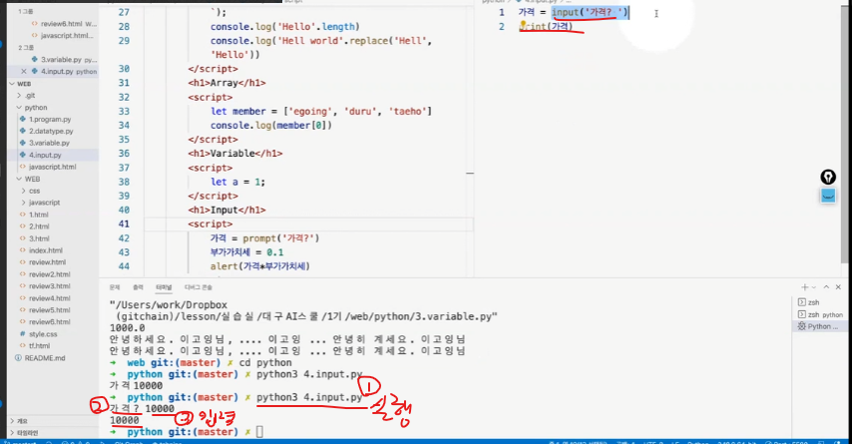Expand the timeline section at sidebar bottom
Viewport: 852px width, 444px height.
tap(27, 433)
